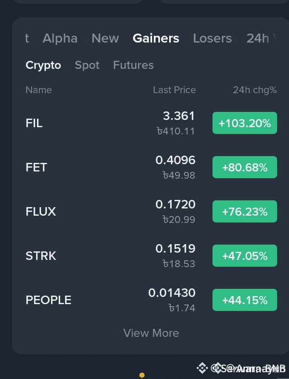Screen dimensions: 289x379
Task: Select the Crypto sub-tab
Action: pyautogui.click(x=43, y=65)
